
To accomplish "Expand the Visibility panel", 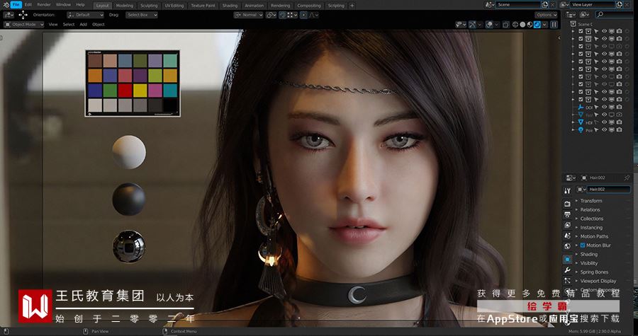I will pyautogui.click(x=589, y=263).
